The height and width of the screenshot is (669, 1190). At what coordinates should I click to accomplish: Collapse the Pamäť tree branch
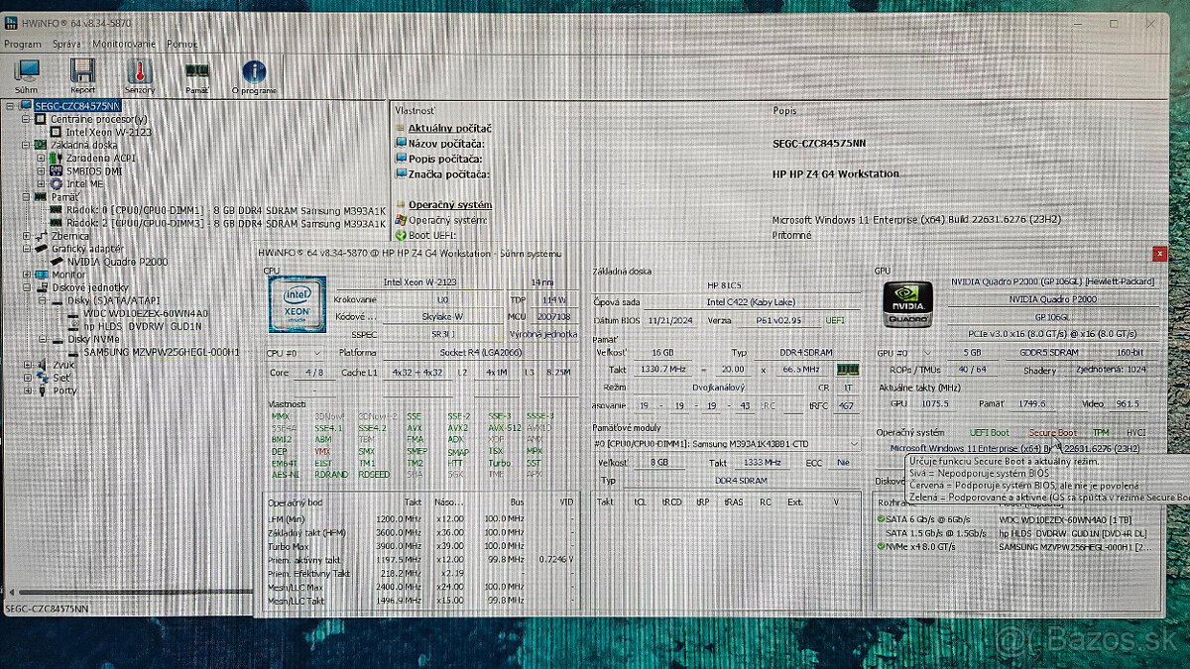[x=26, y=196]
